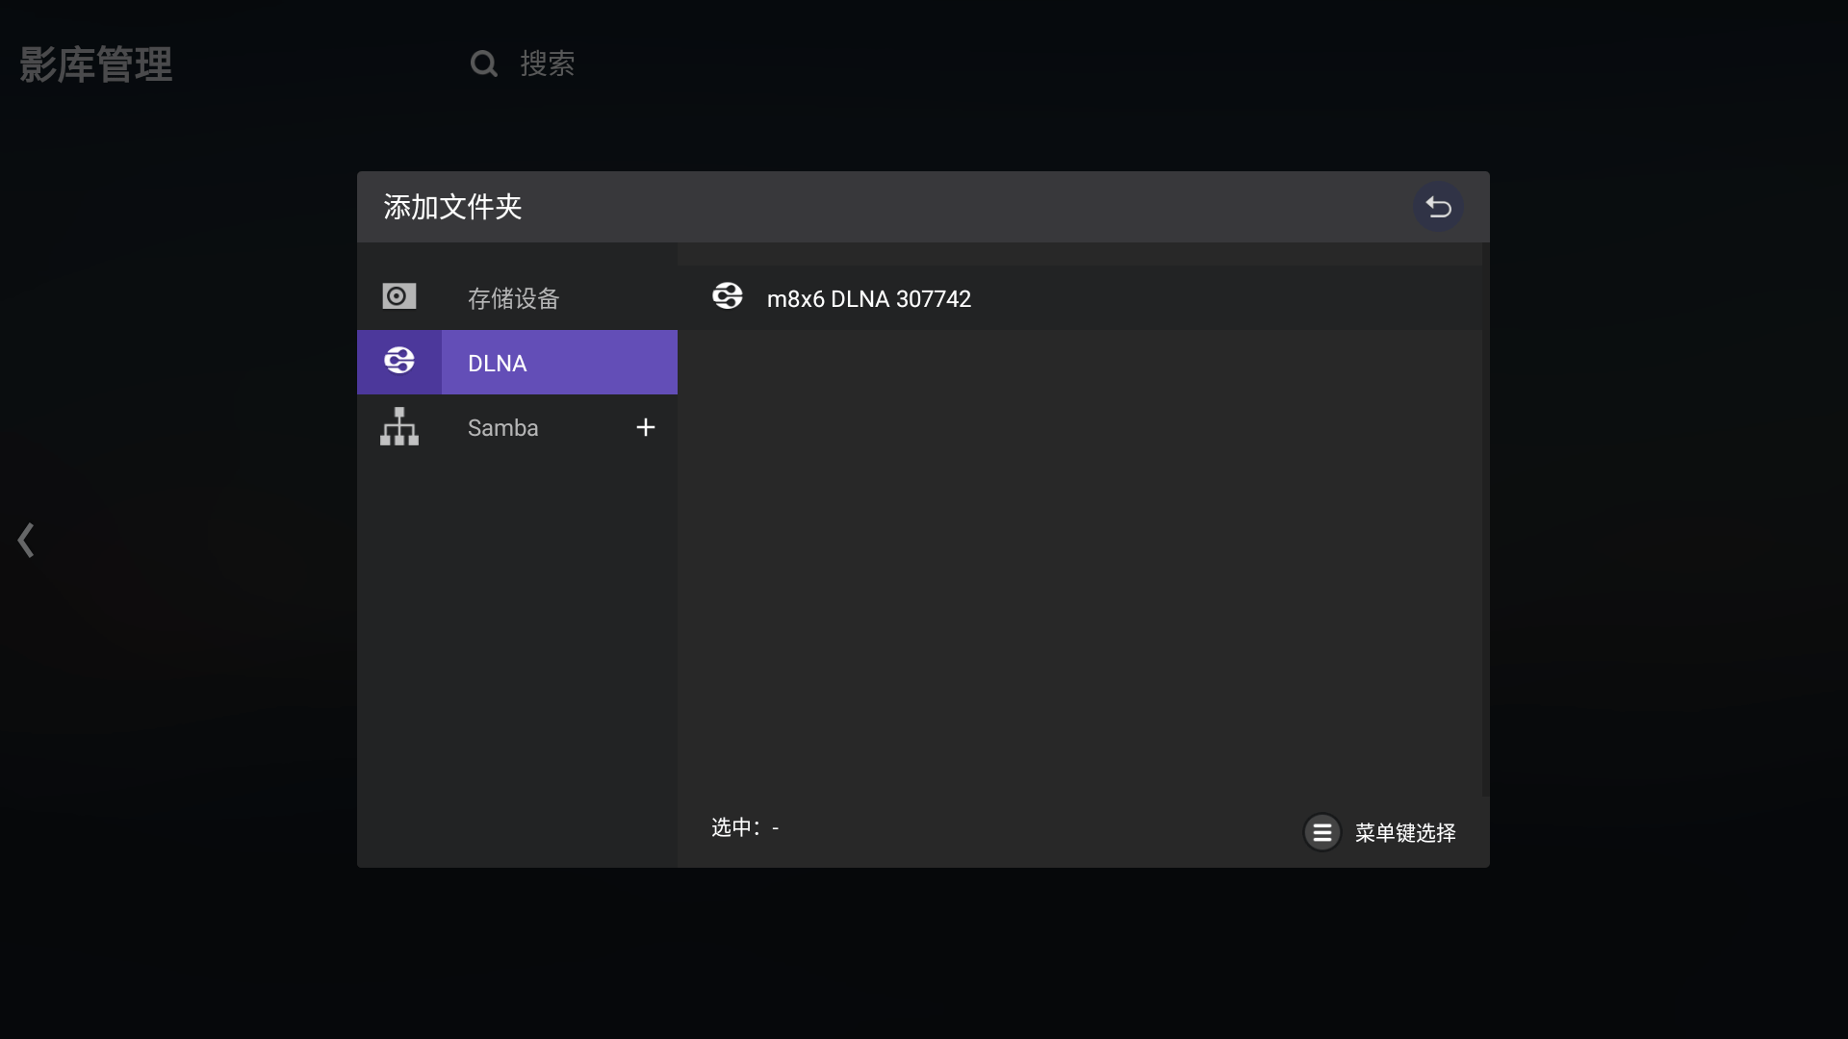Open the Samba source entry
Screen dimensions: 1848x1039
click(502, 427)
